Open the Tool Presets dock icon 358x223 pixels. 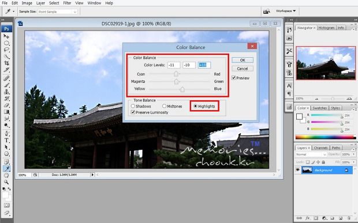coord(289,51)
